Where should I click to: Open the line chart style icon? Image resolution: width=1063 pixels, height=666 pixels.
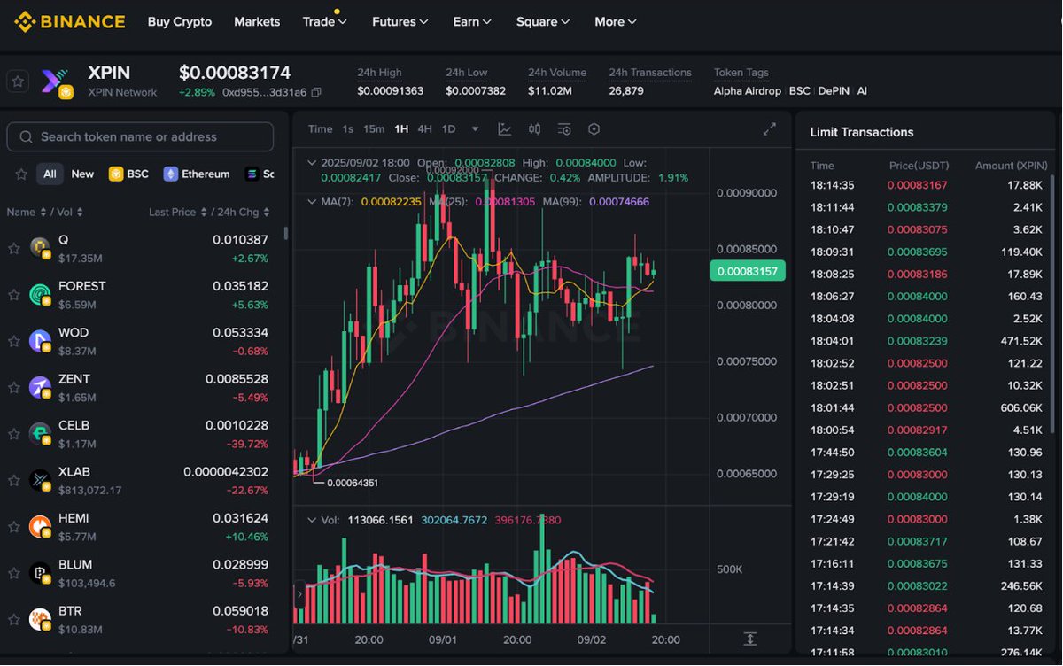point(505,129)
